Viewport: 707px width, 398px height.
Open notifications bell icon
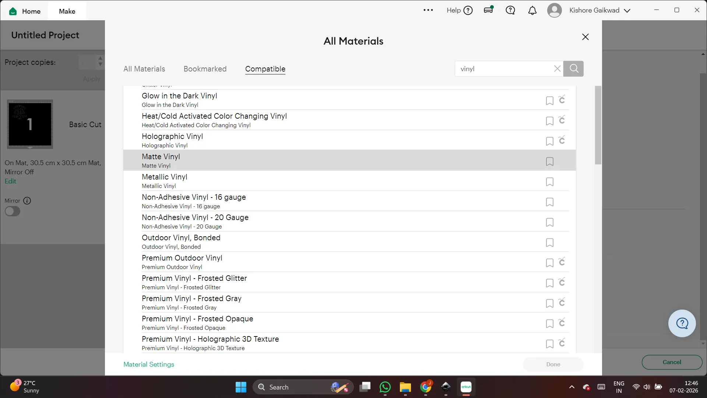pyautogui.click(x=532, y=11)
